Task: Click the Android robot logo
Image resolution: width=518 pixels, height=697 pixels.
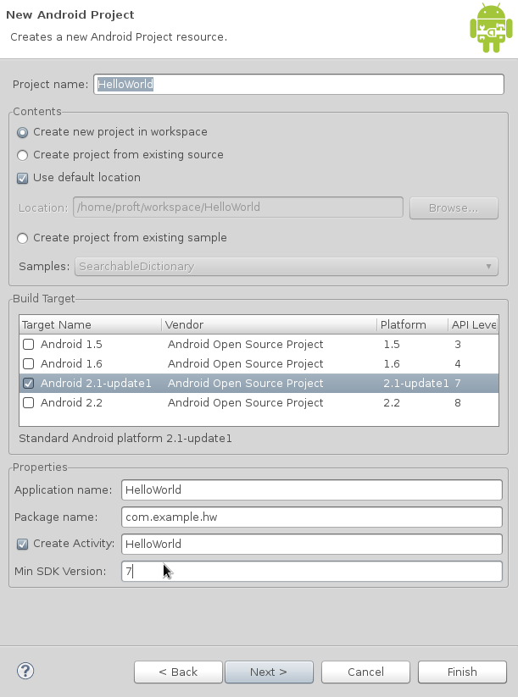Action: [491, 28]
